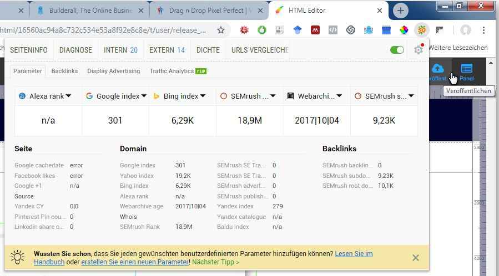The height and width of the screenshot is (276, 499).
Task: Click the dark red M extension icon
Action: tap(315, 30)
